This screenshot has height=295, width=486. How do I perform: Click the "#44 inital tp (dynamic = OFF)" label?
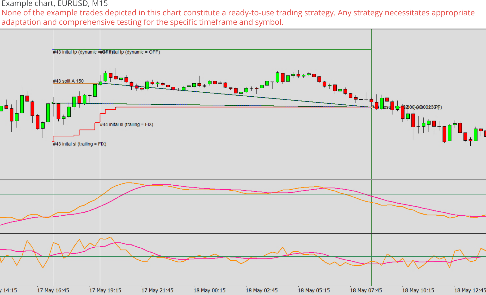pyautogui.click(x=130, y=52)
